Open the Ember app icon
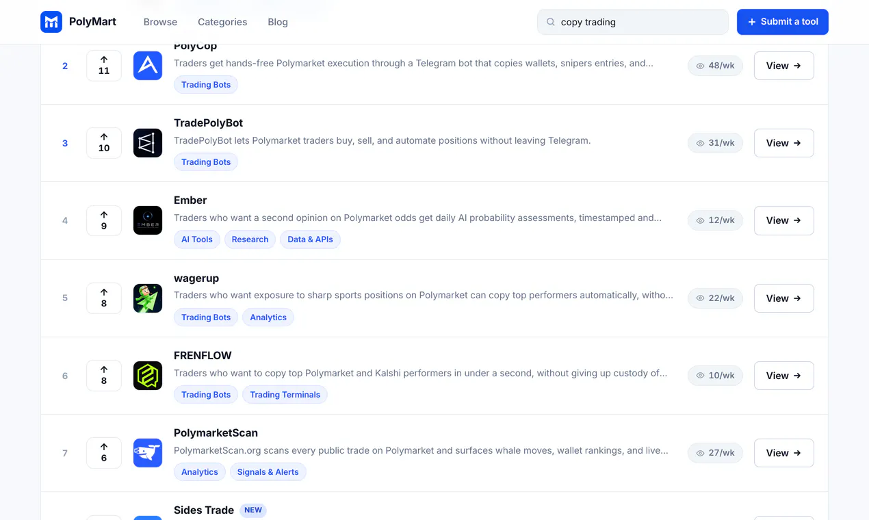Image resolution: width=869 pixels, height=520 pixels. (x=148, y=220)
